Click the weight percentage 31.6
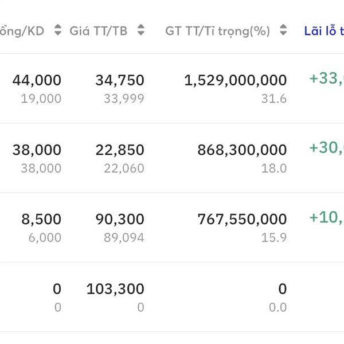The image size is (344, 344). click(274, 99)
